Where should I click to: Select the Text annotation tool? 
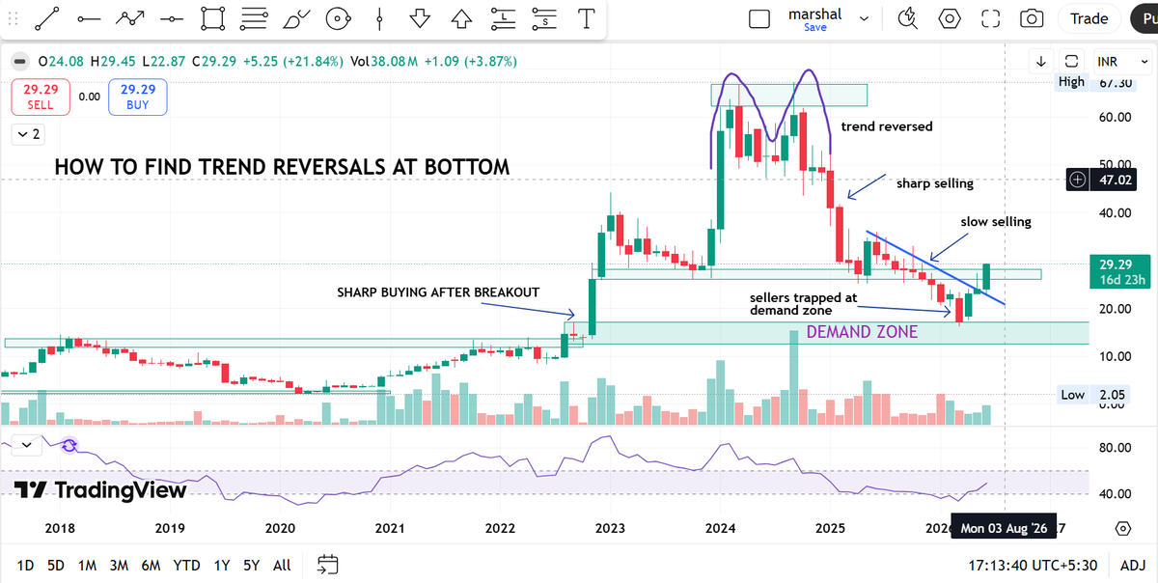(585, 18)
